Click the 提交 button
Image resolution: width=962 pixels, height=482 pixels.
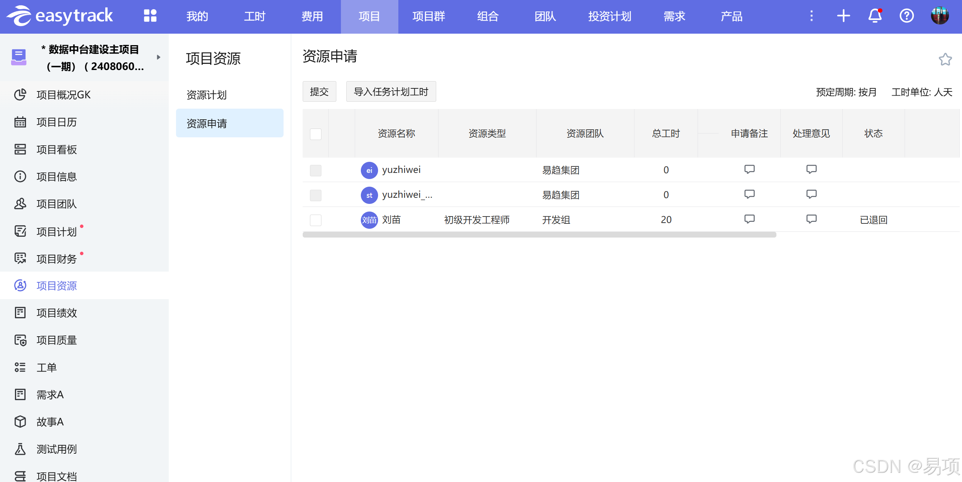click(x=319, y=92)
